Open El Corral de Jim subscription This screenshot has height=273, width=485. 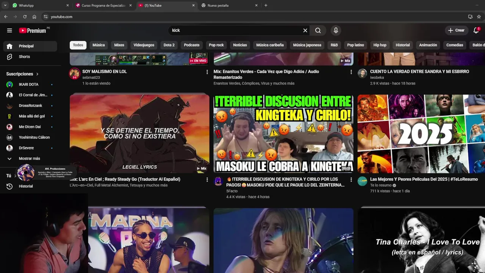tap(30, 95)
